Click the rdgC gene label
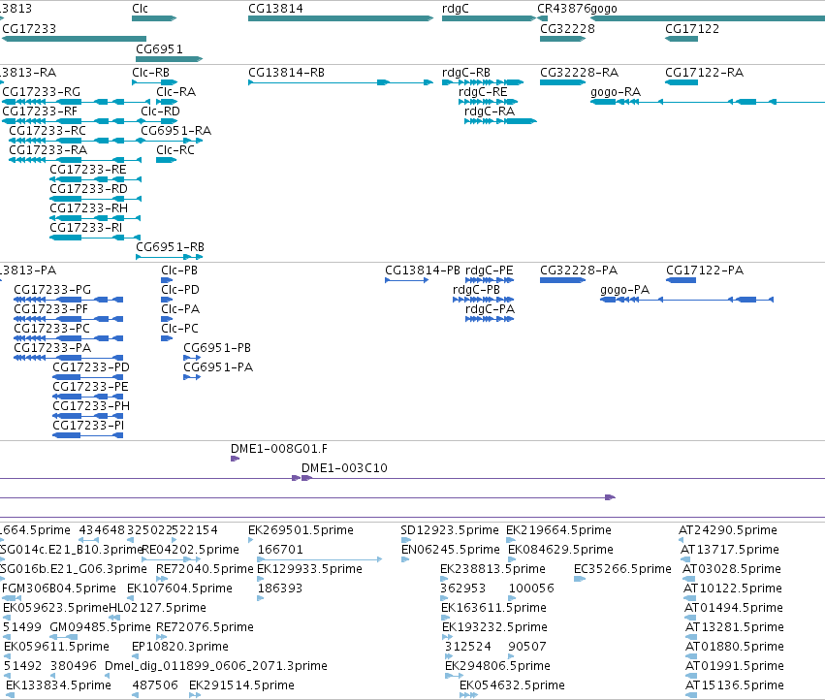Viewport: 825px width, 700px height. click(455, 9)
